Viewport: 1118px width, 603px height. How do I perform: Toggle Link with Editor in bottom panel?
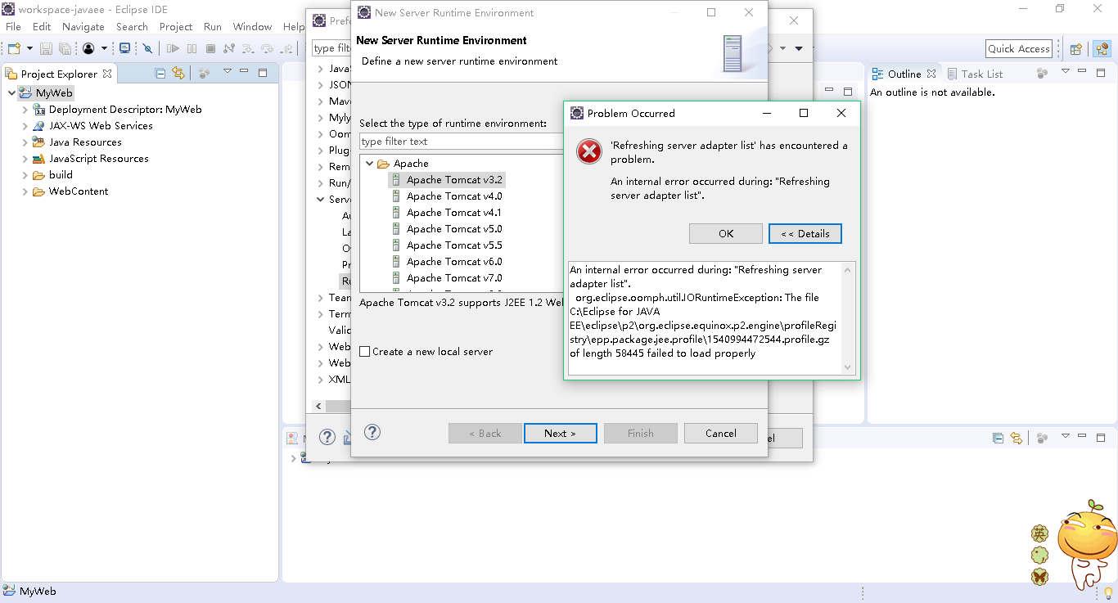(1016, 438)
